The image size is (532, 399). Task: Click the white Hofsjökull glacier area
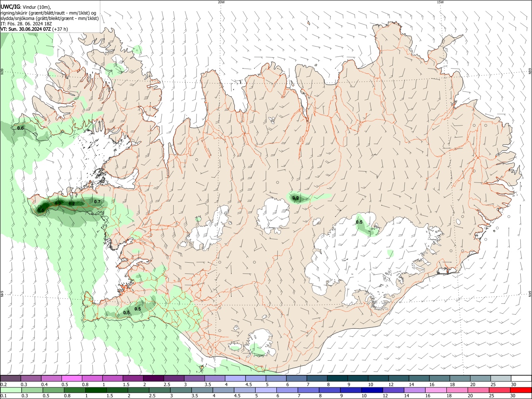tap(273, 215)
